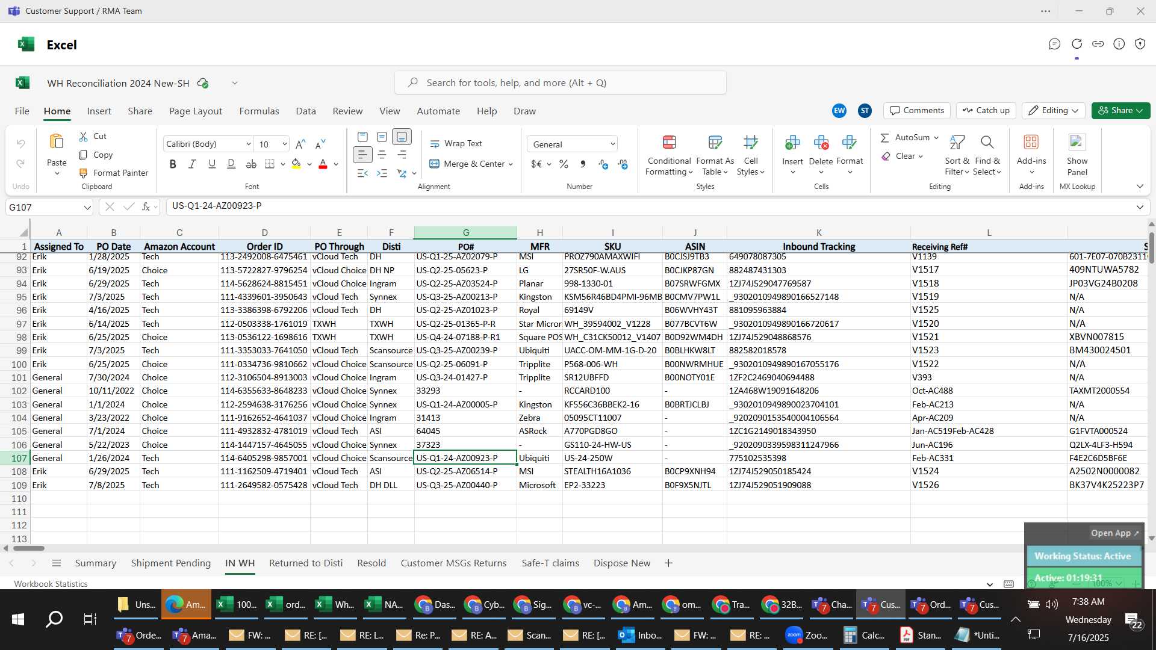This screenshot has height=650, width=1156.
Task: Apply comma style format
Action: pyautogui.click(x=583, y=164)
